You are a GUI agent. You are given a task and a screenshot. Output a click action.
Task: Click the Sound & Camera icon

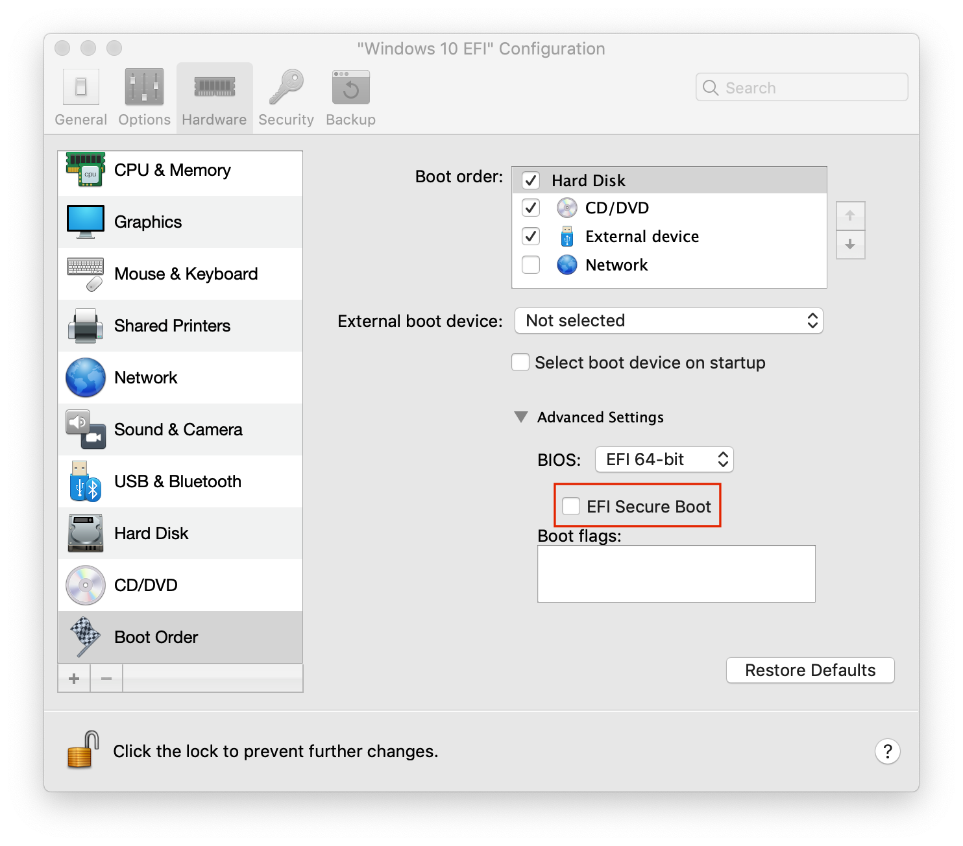86,429
